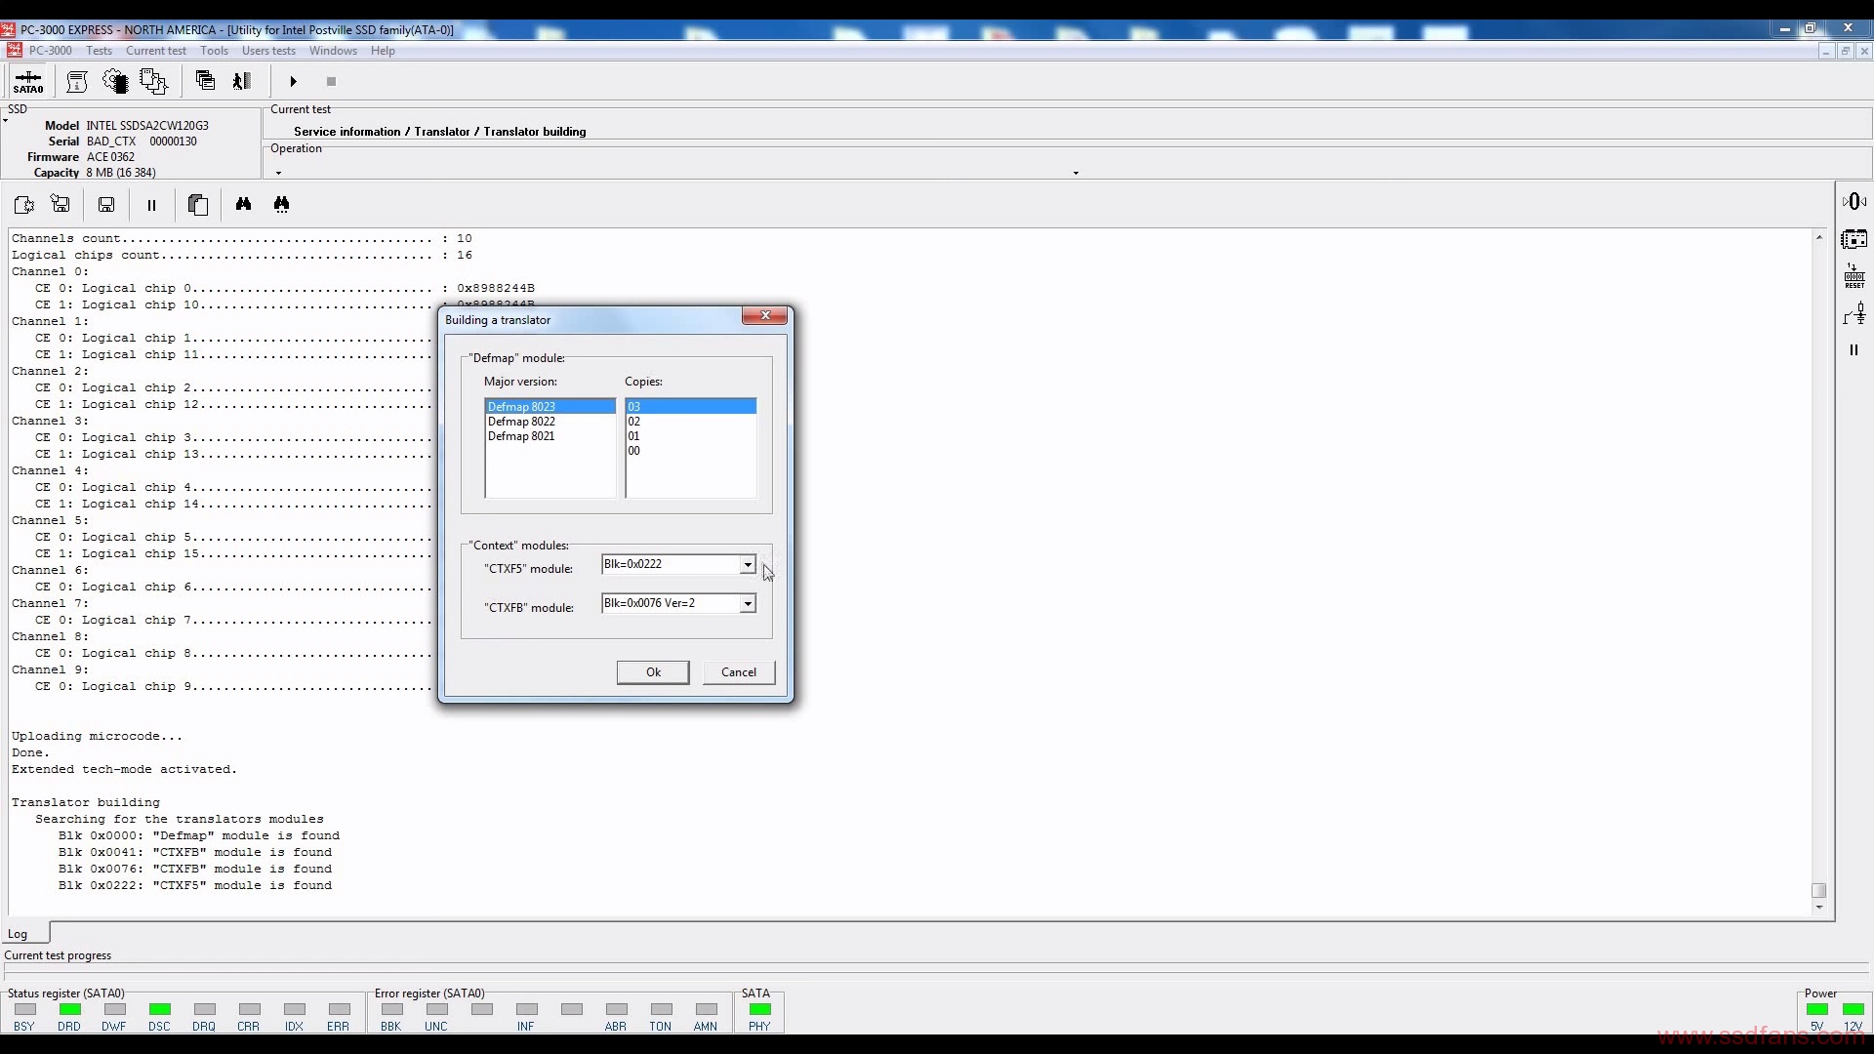Image resolution: width=1874 pixels, height=1054 pixels.
Task: Click the ERR status indicator
Action: tap(339, 1009)
